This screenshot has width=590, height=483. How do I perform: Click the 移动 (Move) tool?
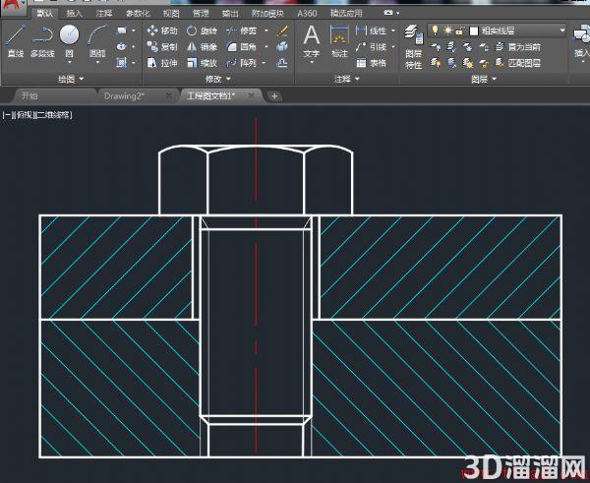pyautogui.click(x=162, y=30)
